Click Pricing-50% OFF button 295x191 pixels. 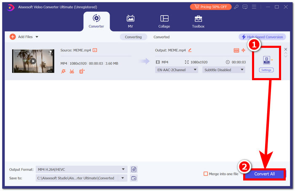pyautogui.click(x=211, y=7)
